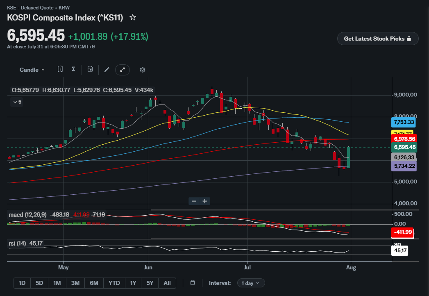
Task: Click the comparison brackets icon
Action: tap(60, 69)
